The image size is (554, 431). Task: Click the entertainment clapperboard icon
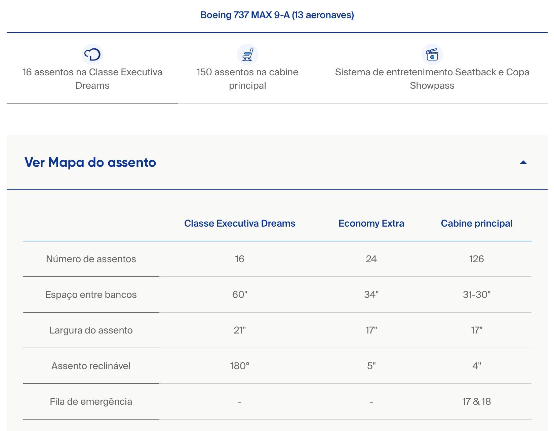[x=432, y=54]
